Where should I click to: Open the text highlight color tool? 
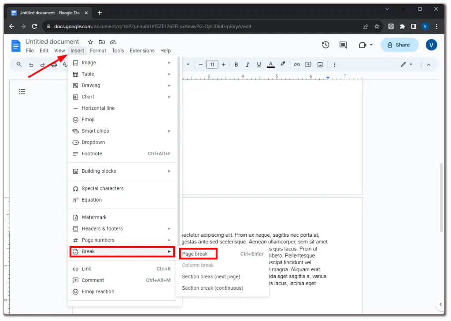[282, 64]
